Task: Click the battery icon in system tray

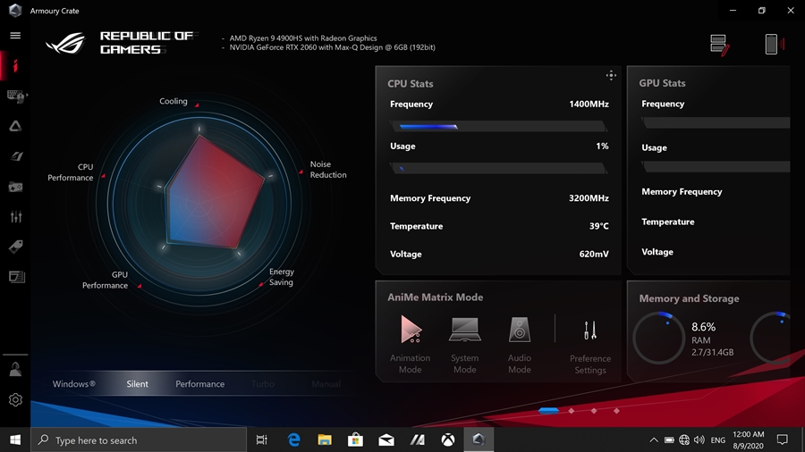Action: 669,439
